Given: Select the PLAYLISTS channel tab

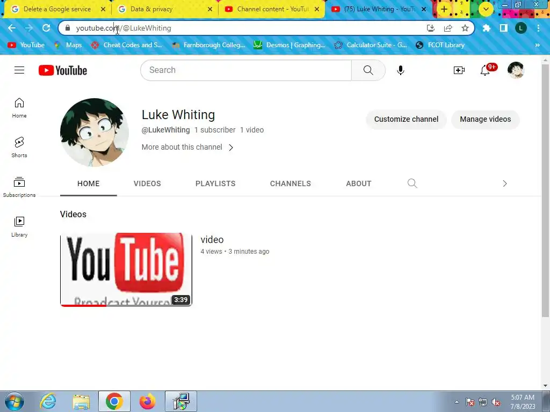Looking at the screenshot, I should pyautogui.click(x=215, y=183).
